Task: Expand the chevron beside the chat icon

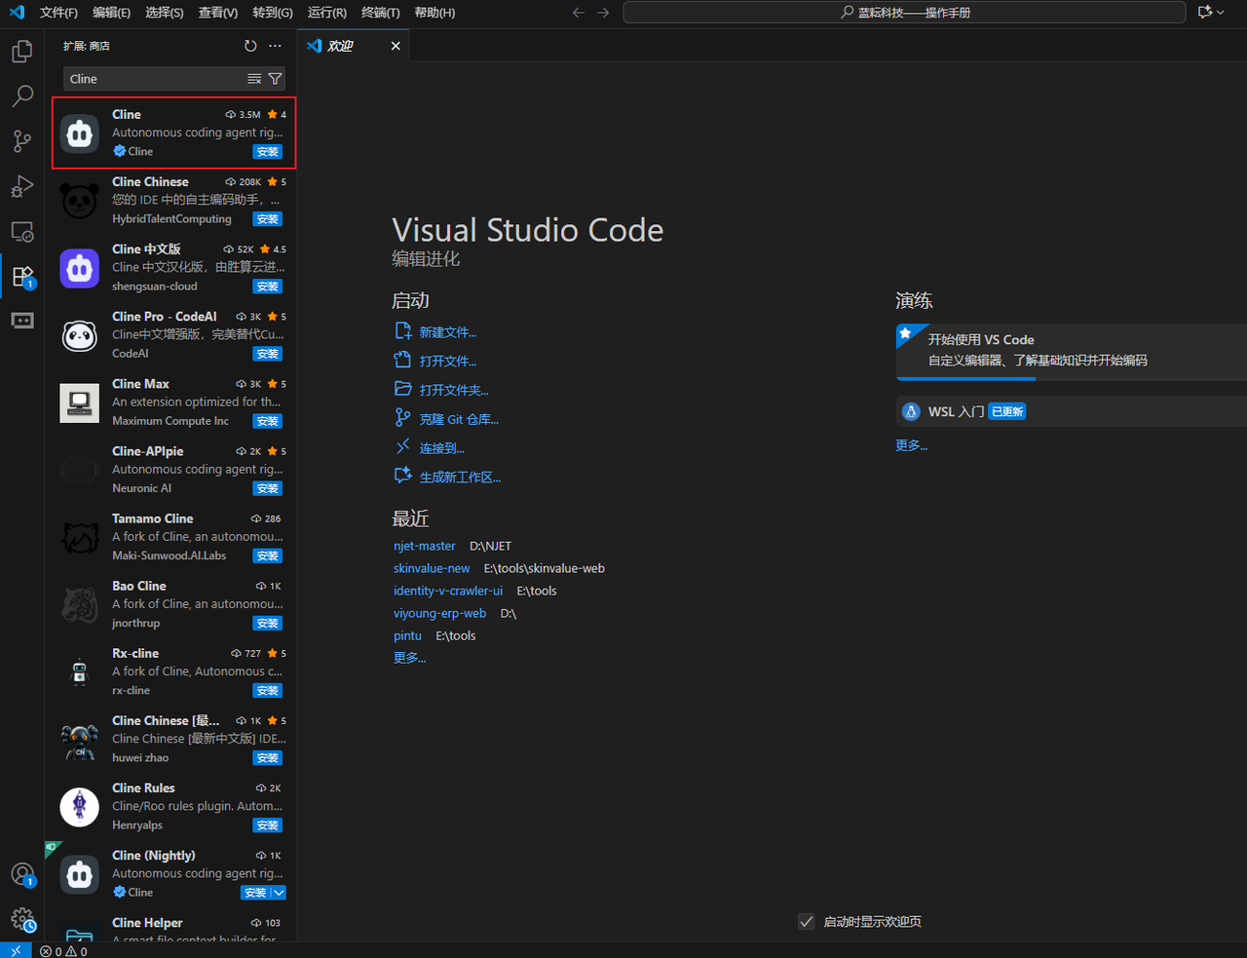Action: [x=1221, y=13]
